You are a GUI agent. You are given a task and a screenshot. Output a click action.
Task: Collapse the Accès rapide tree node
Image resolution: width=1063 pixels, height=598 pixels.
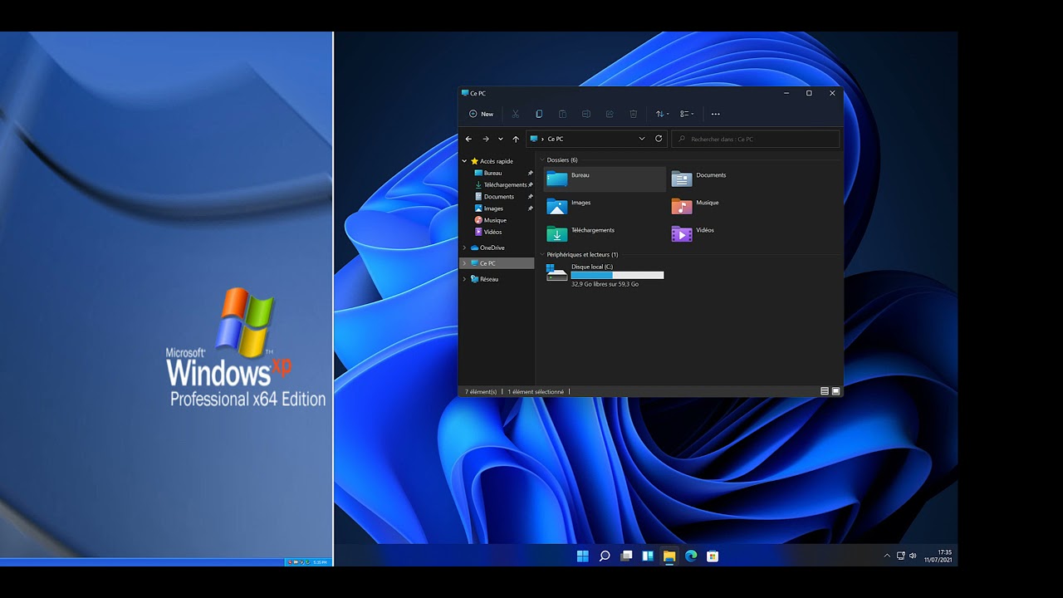pos(464,161)
